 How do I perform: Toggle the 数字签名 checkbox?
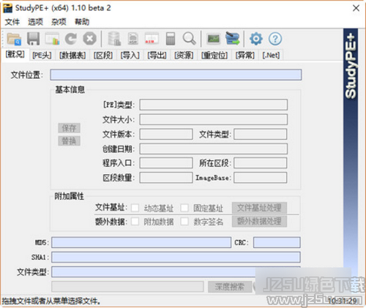click(x=184, y=222)
